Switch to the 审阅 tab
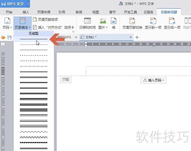The image size is (191, 151). pyautogui.click(x=79, y=12)
